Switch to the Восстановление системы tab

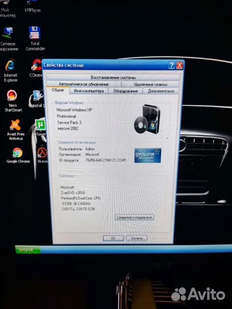pos(113,77)
